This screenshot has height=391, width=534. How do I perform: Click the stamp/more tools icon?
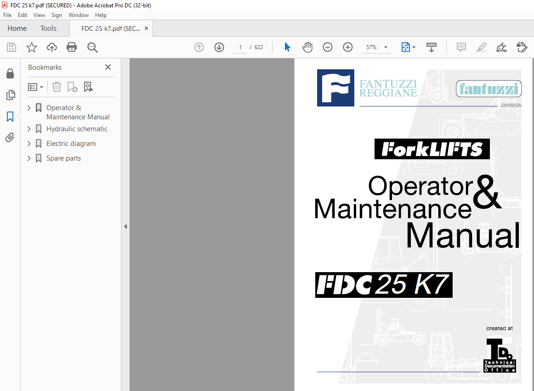coord(522,47)
